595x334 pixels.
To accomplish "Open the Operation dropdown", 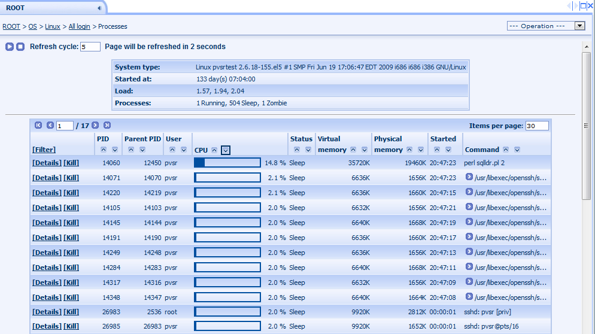I will (546, 26).
